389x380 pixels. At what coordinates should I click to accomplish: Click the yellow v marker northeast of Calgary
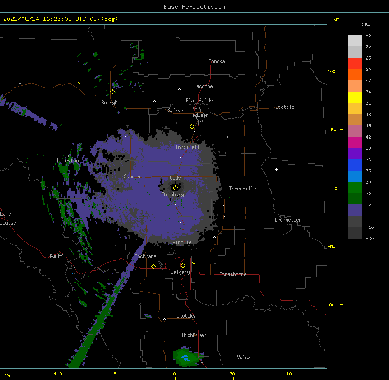194,264
